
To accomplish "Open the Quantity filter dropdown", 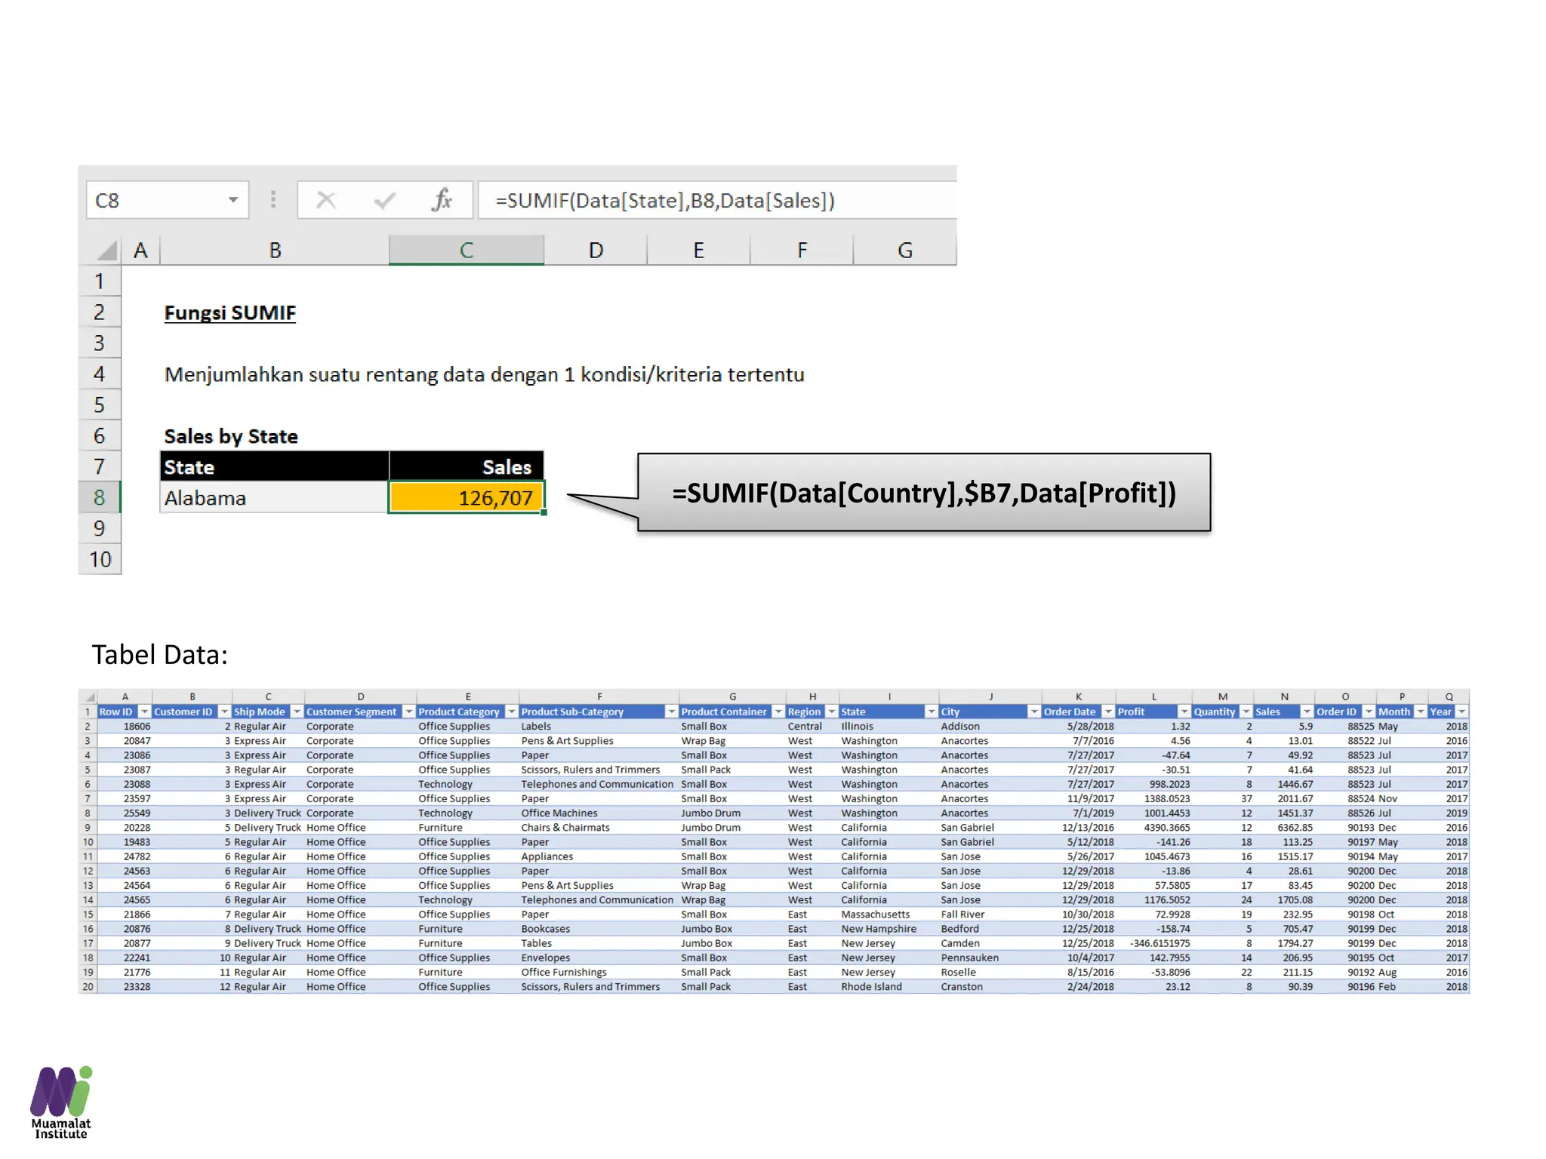I will click(1246, 712).
